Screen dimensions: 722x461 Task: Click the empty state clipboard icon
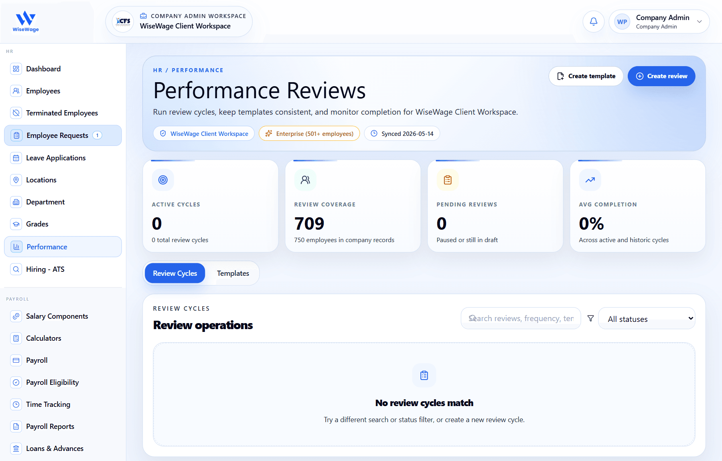click(424, 375)
